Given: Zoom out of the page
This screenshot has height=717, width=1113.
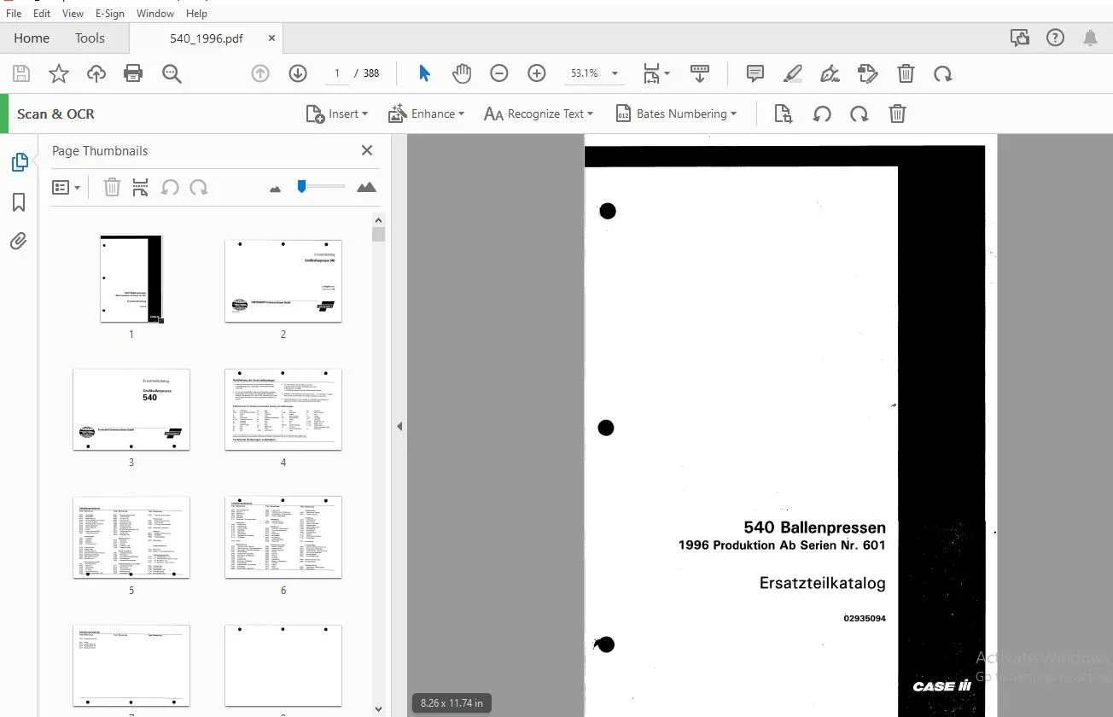Looking at the screenshot, I should [x=499, y=74].
